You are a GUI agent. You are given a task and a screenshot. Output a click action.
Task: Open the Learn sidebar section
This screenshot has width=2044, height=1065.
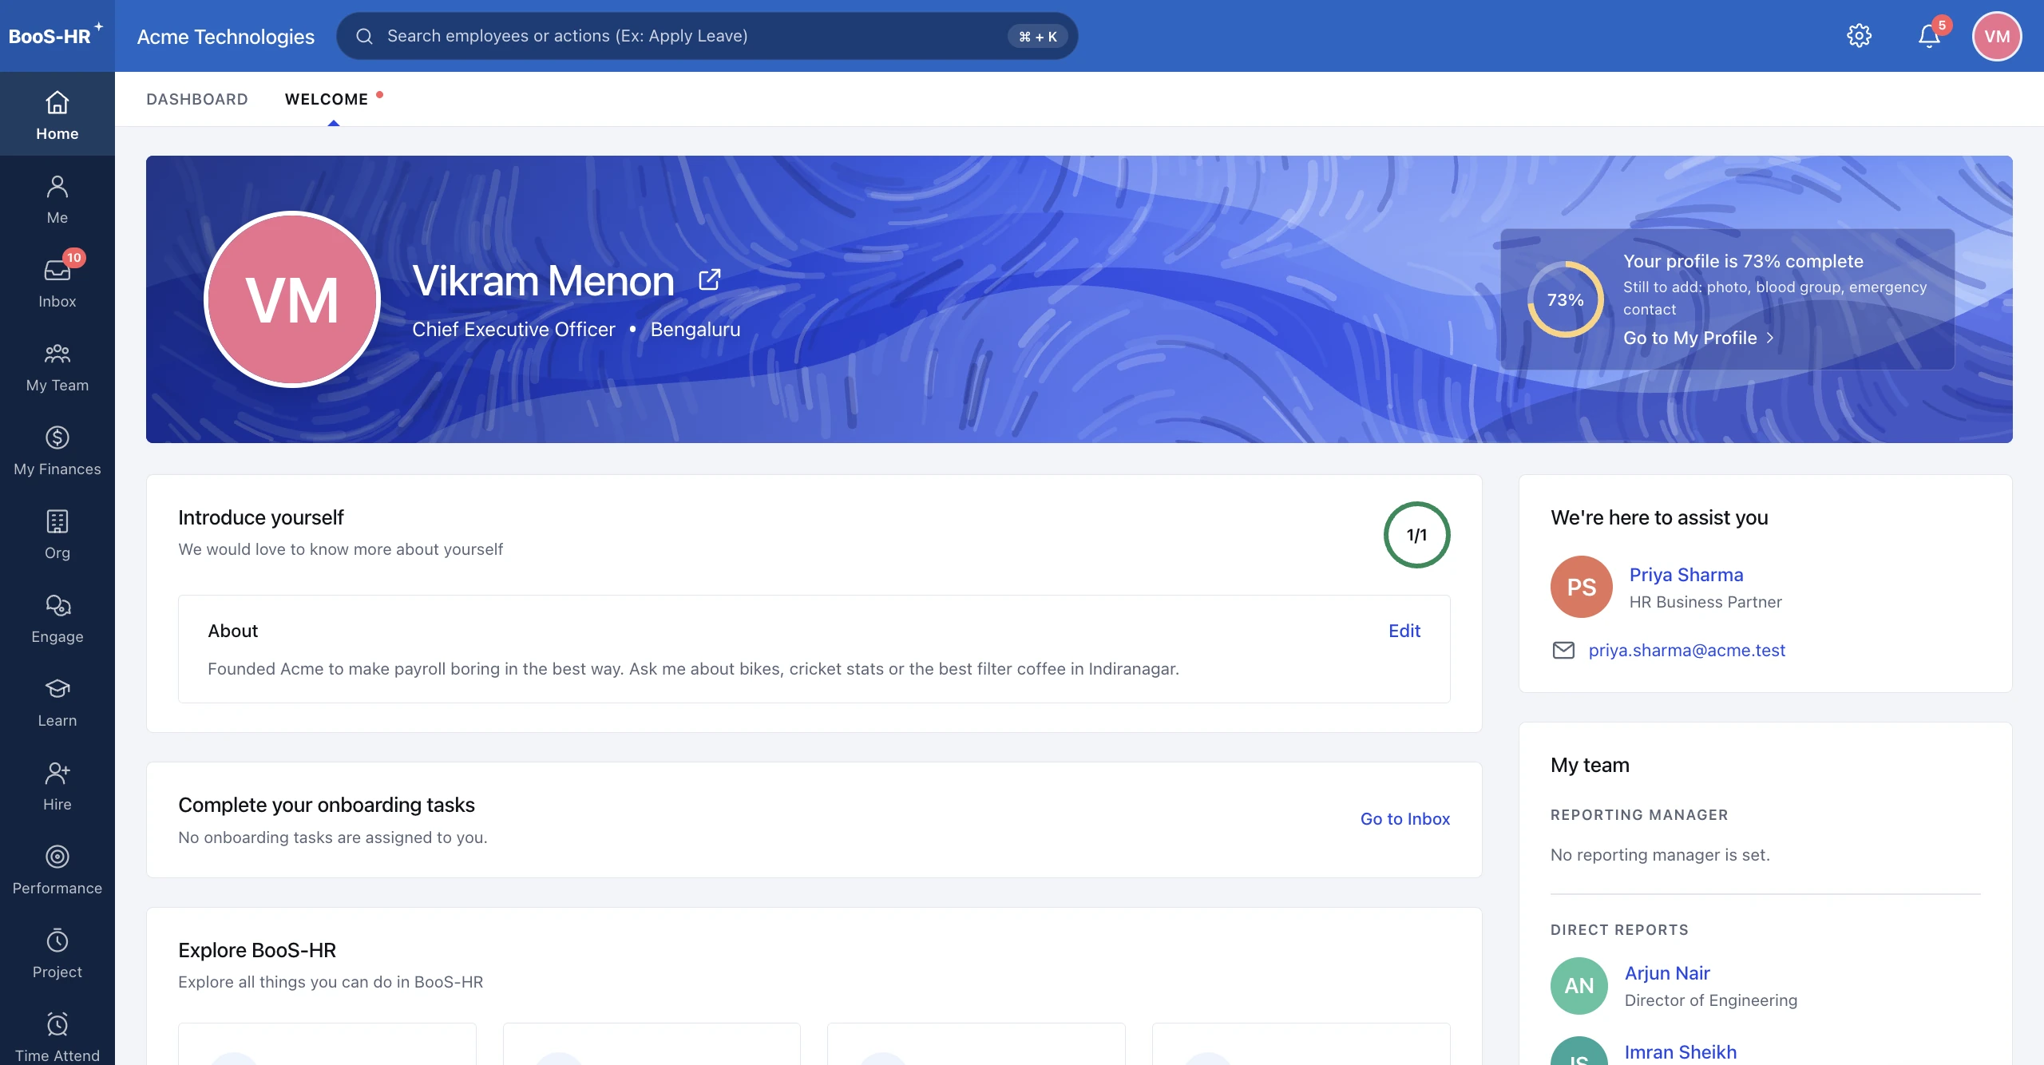point(57,701)
